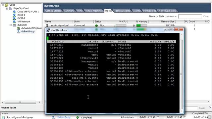The height and width of the screenshot is (119, 212).
Task: Sort hosts by the Status column header
Action: tap(100, 21)
